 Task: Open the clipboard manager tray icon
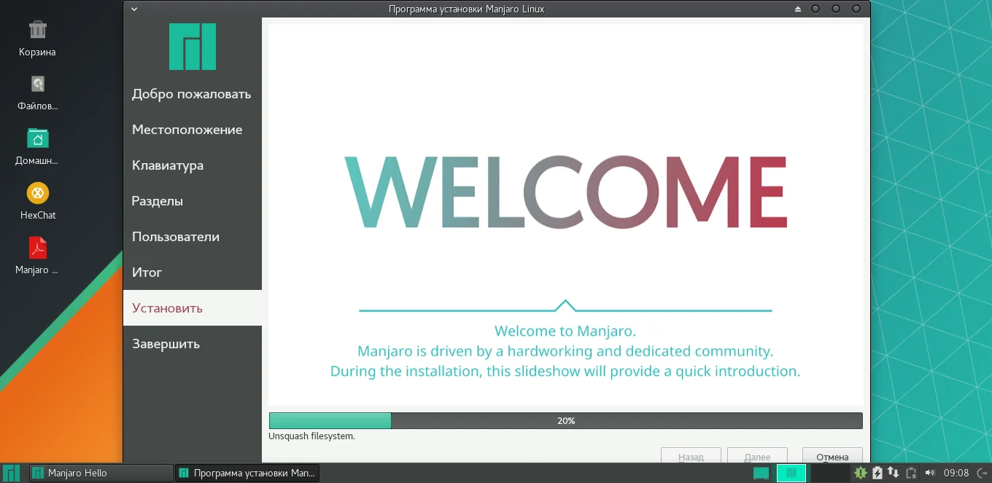[910, 473]
